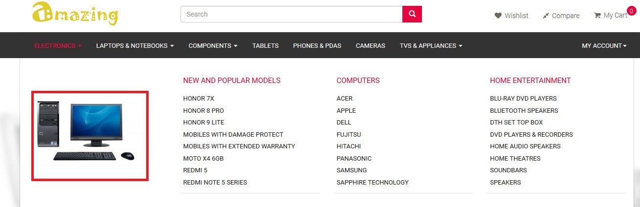Open the Moto X4 6GB link

pos(203,159)
